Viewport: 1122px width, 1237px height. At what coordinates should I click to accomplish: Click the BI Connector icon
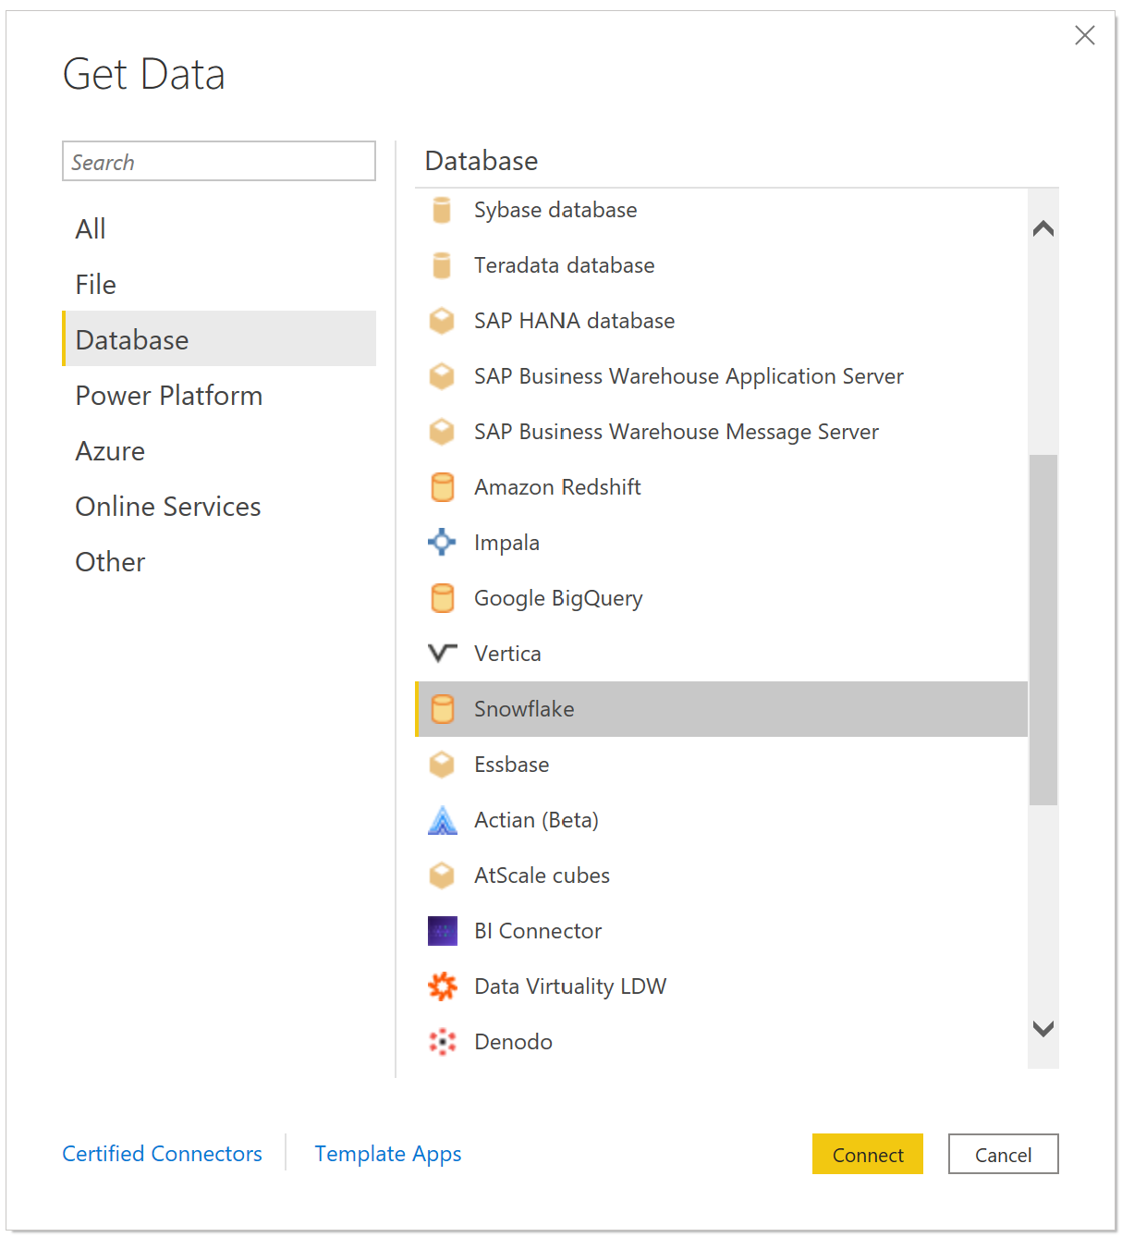[442, 931]
